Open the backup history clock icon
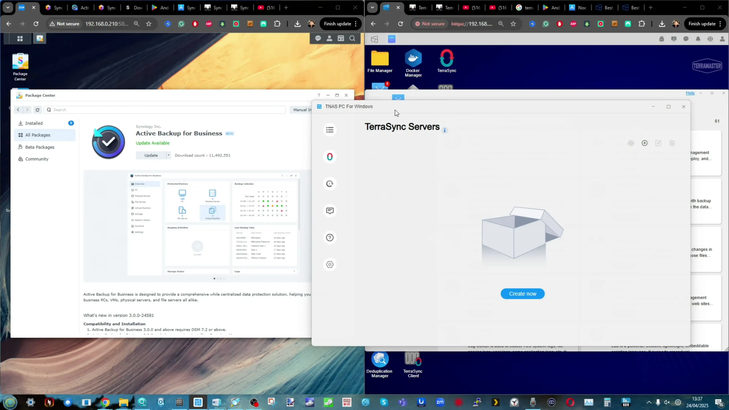The width and height of the screenshot is (729, 410). click(x=330, y=184)
